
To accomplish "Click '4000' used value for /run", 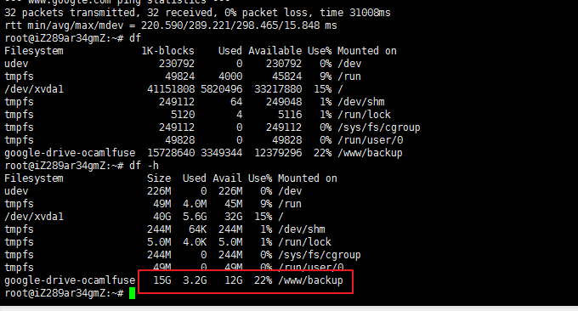I will [x=230, y=76].
